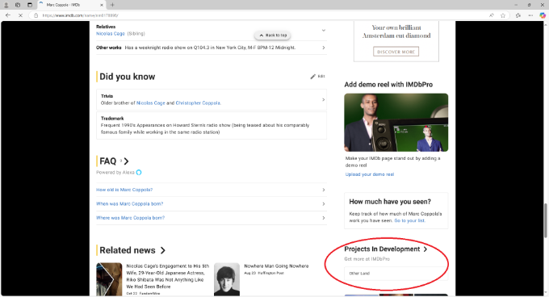
Task: Open Nicolas Cage's Engagement news thumbnail
Action: (x=109, y=279)
